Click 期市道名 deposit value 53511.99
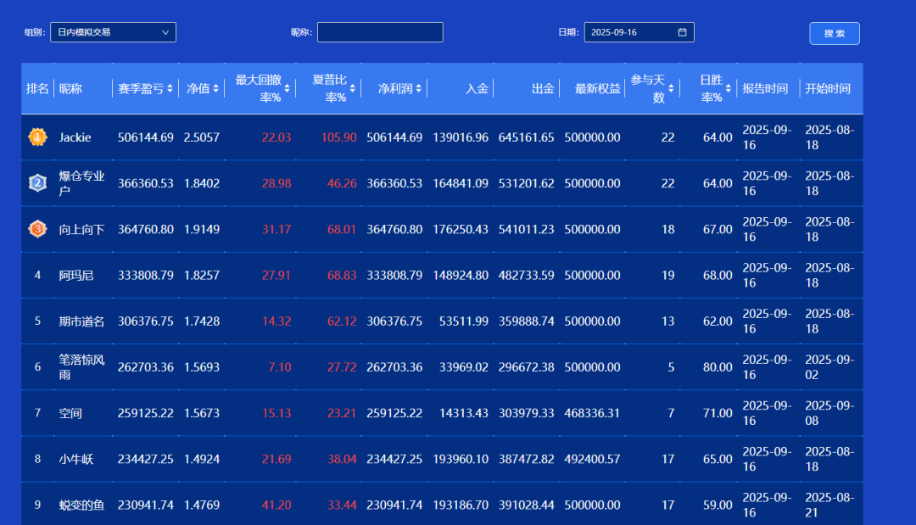The width and height of the screenshot is (916, 525). coord(464,321)
